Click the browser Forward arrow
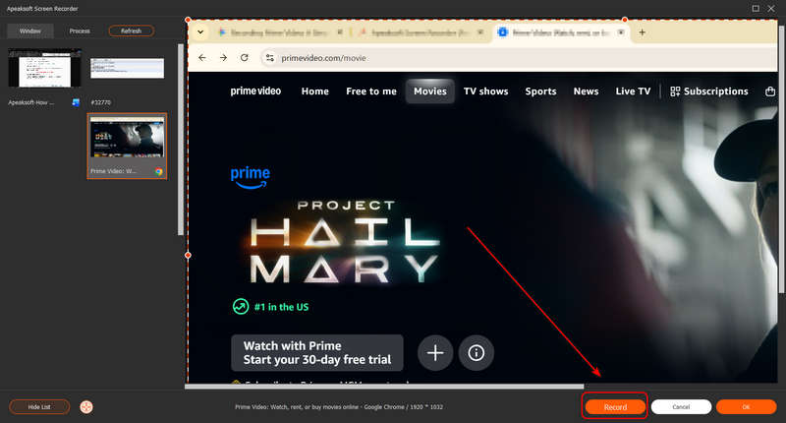The width and height of the screenshot is (786, 423). [223, 58]
